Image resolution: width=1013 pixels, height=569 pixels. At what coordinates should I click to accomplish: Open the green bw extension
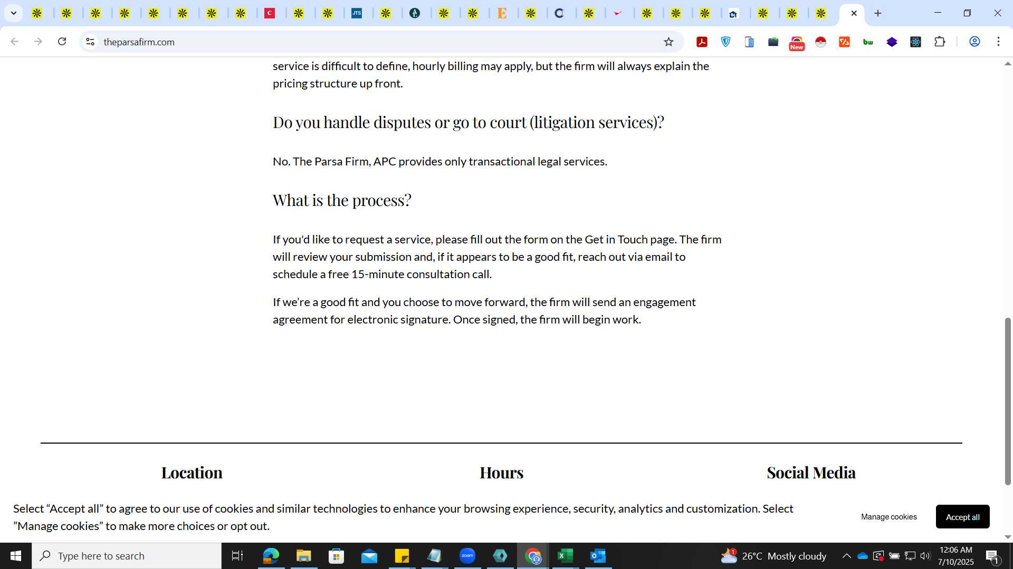point(868,42)
